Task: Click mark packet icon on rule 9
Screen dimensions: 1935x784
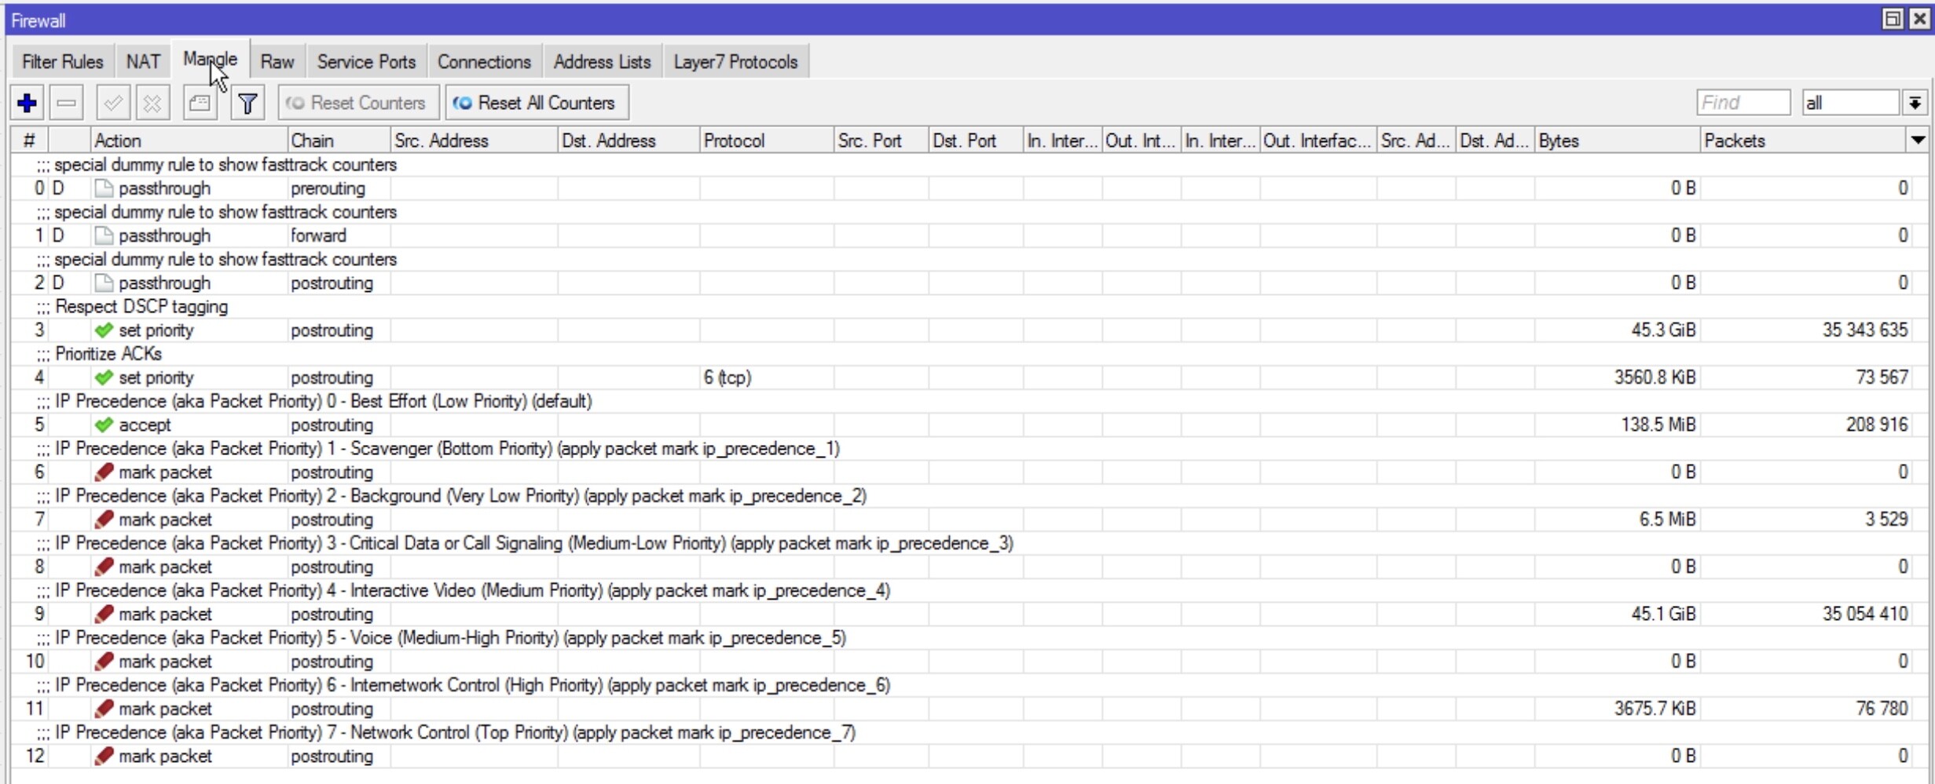Action: [x=103, y=614]
